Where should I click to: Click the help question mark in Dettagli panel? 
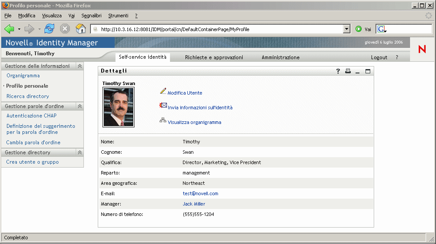point(338,71)
